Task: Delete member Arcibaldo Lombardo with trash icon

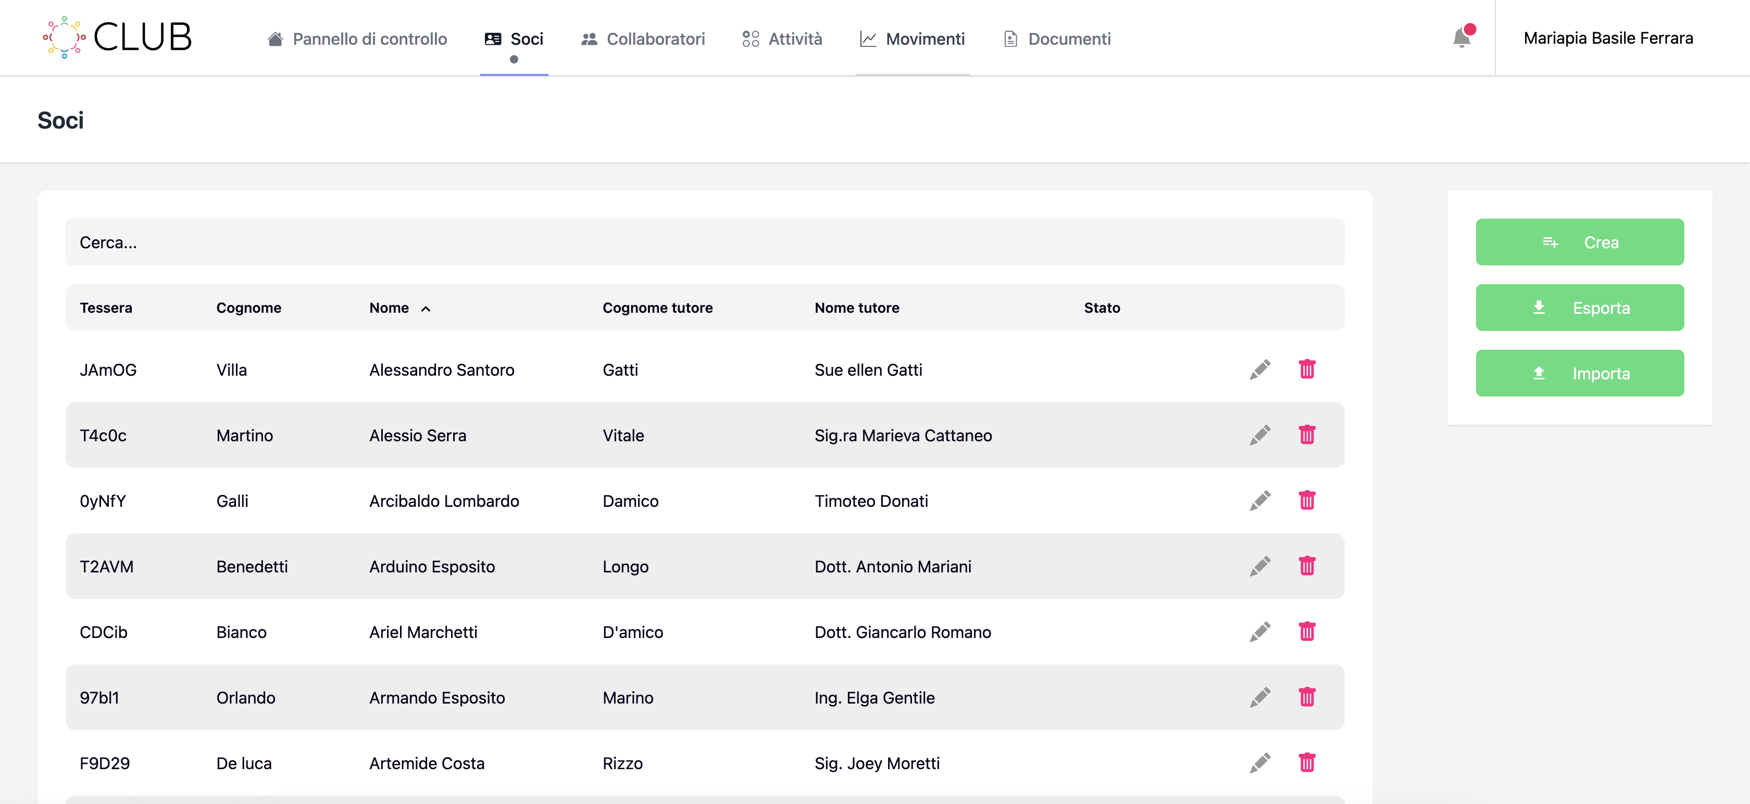Action: point(1307,501)
